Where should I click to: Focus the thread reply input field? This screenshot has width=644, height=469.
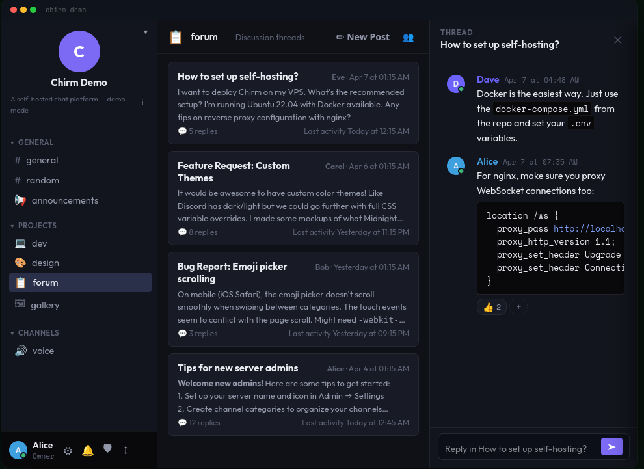[x=517, y=449]
